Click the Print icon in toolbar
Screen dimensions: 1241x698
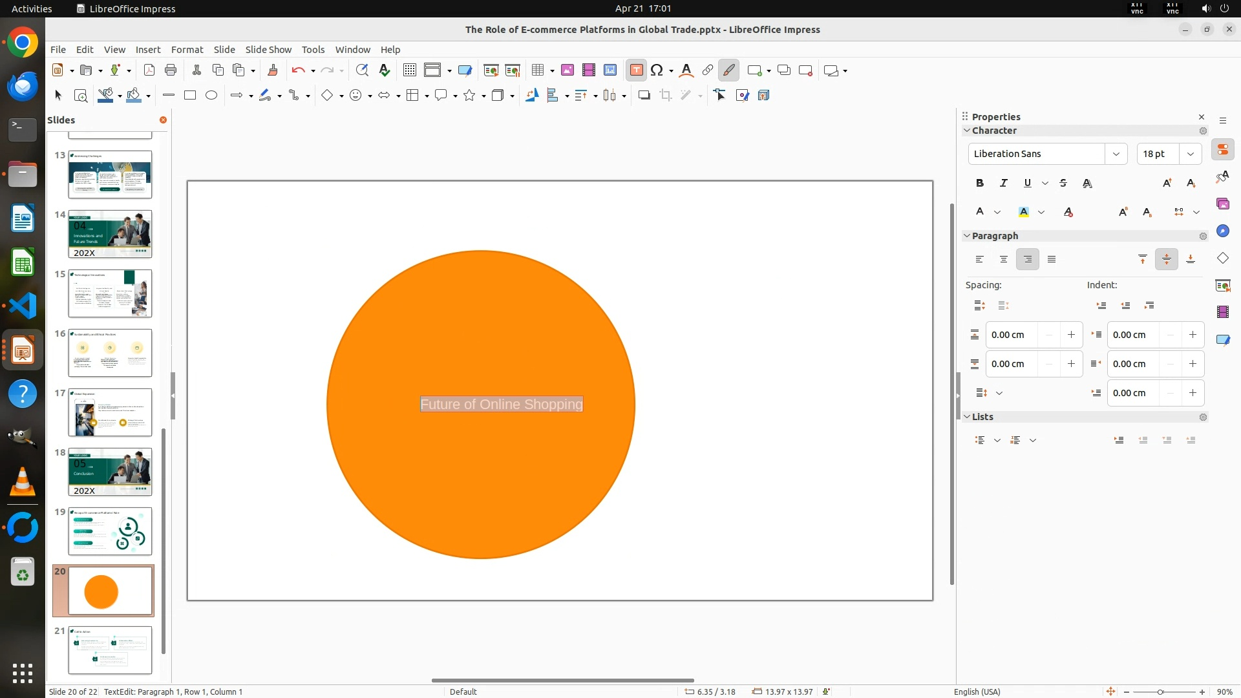[x=171, y=70]
